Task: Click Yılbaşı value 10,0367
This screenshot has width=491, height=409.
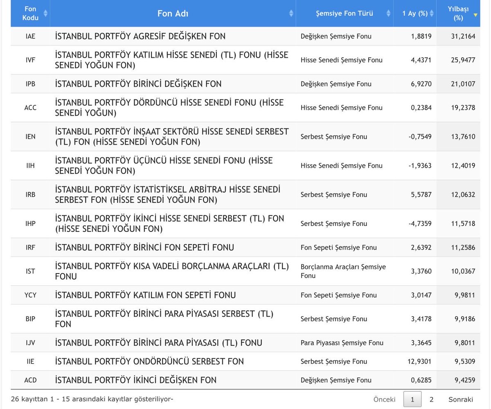Action: (464, 271)
